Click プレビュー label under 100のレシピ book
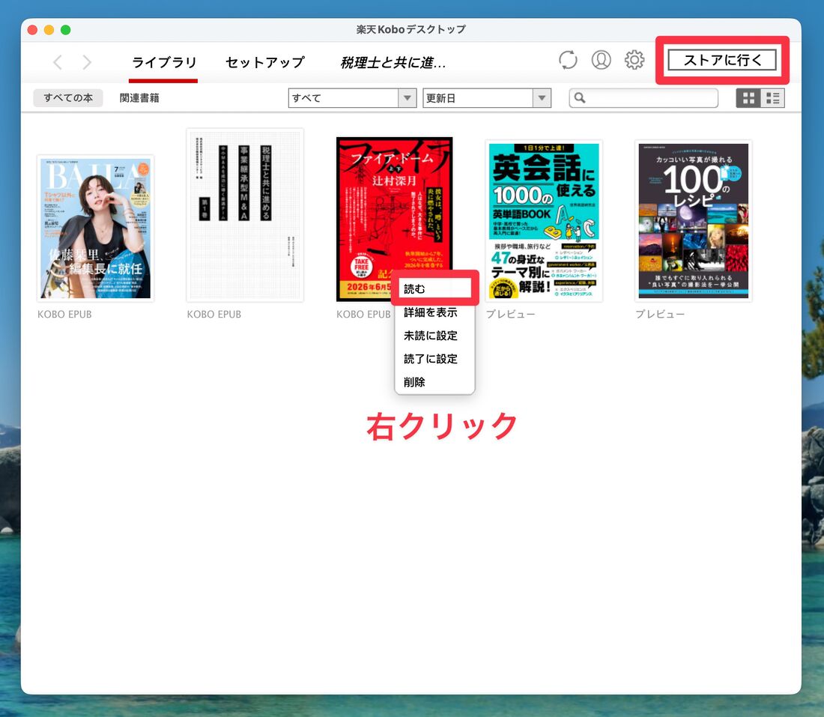The height and width of the screenshot is (717, 824). [x=660, y=315]
